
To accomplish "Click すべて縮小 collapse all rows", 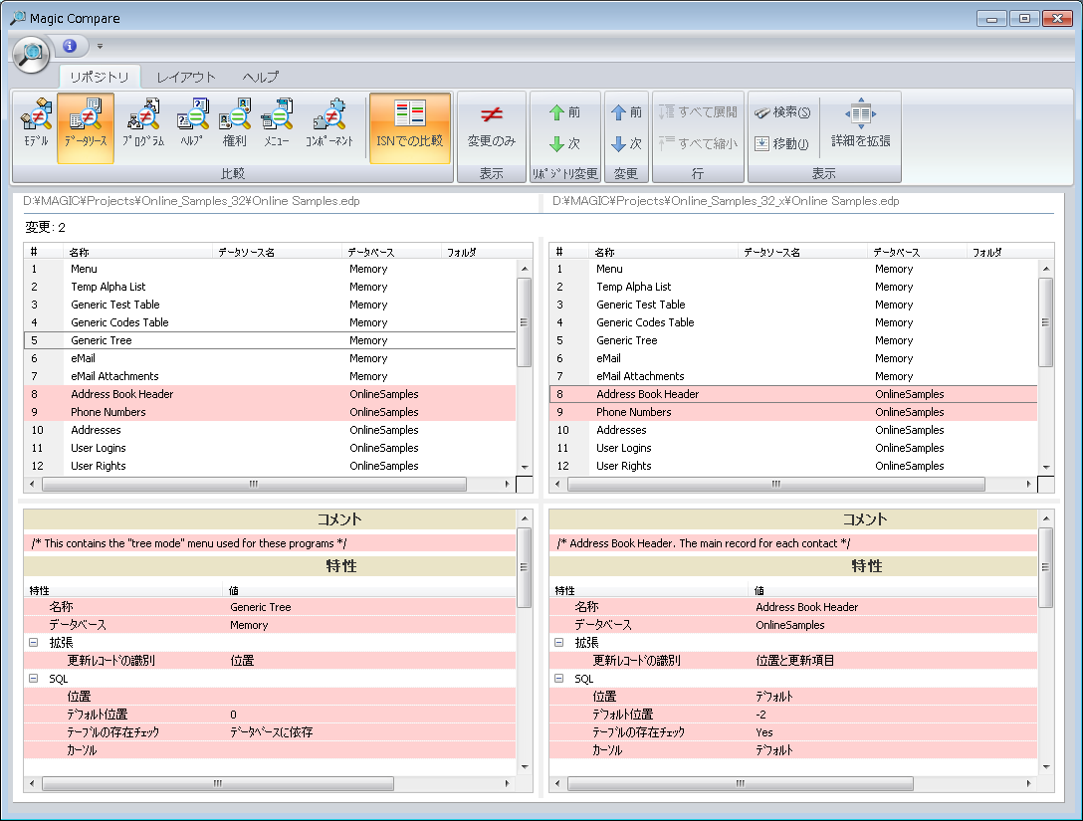I will pos(698,143).
